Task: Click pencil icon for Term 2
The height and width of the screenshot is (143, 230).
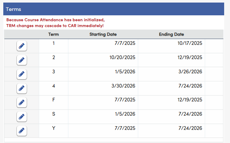Action: click(x=22, y=60)
